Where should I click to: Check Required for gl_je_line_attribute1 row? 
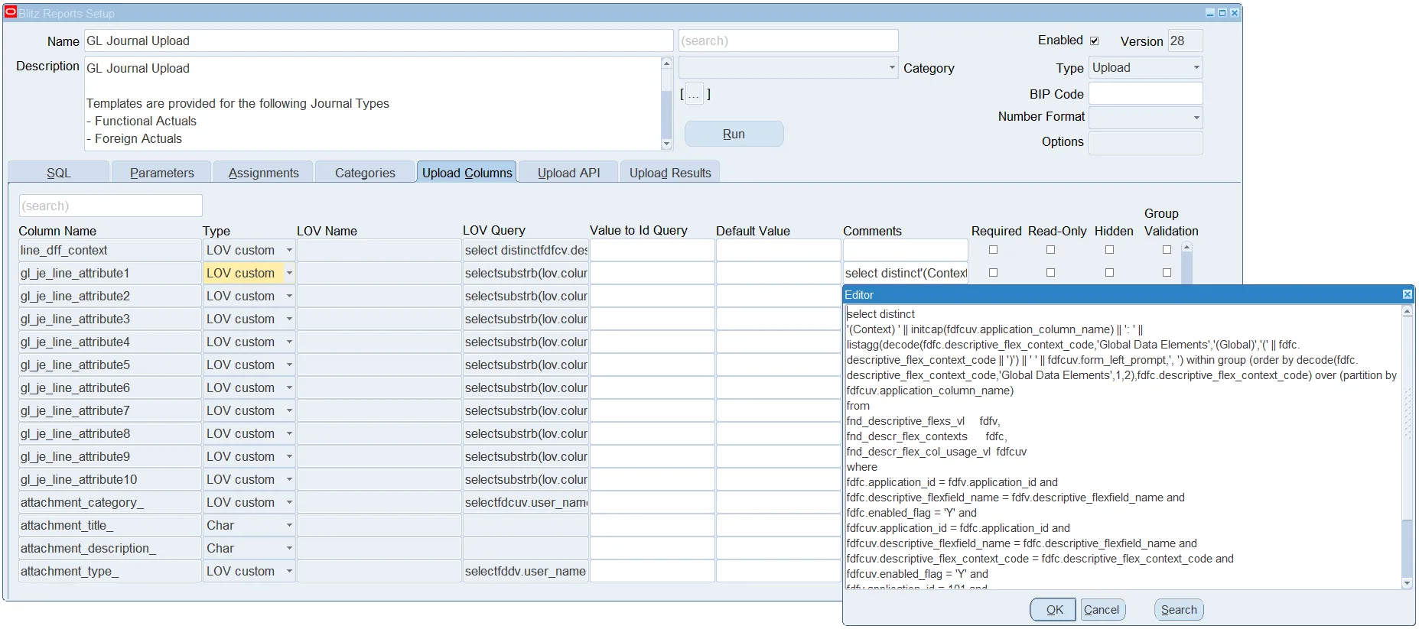coord(993,272)
